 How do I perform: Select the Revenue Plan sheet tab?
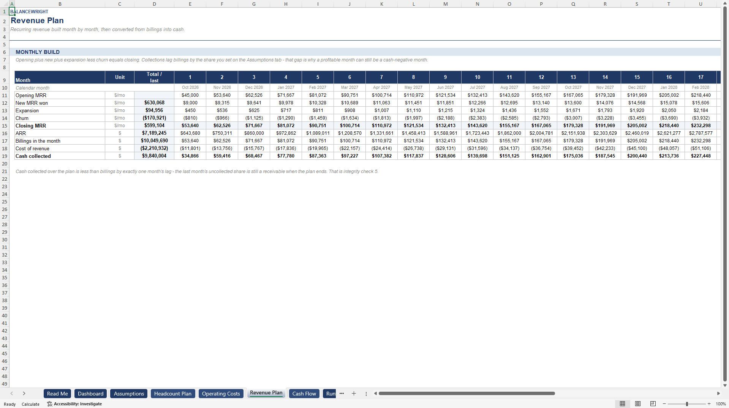pos(266,393)
